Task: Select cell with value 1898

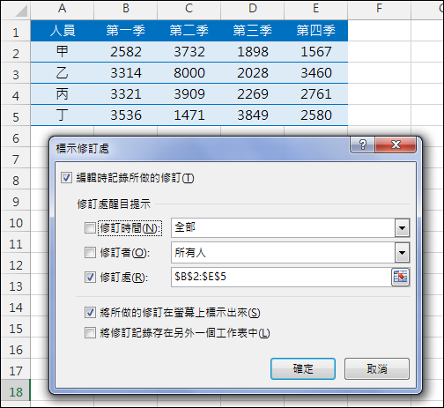Action: pyautogui.click(x=253, y=52)
